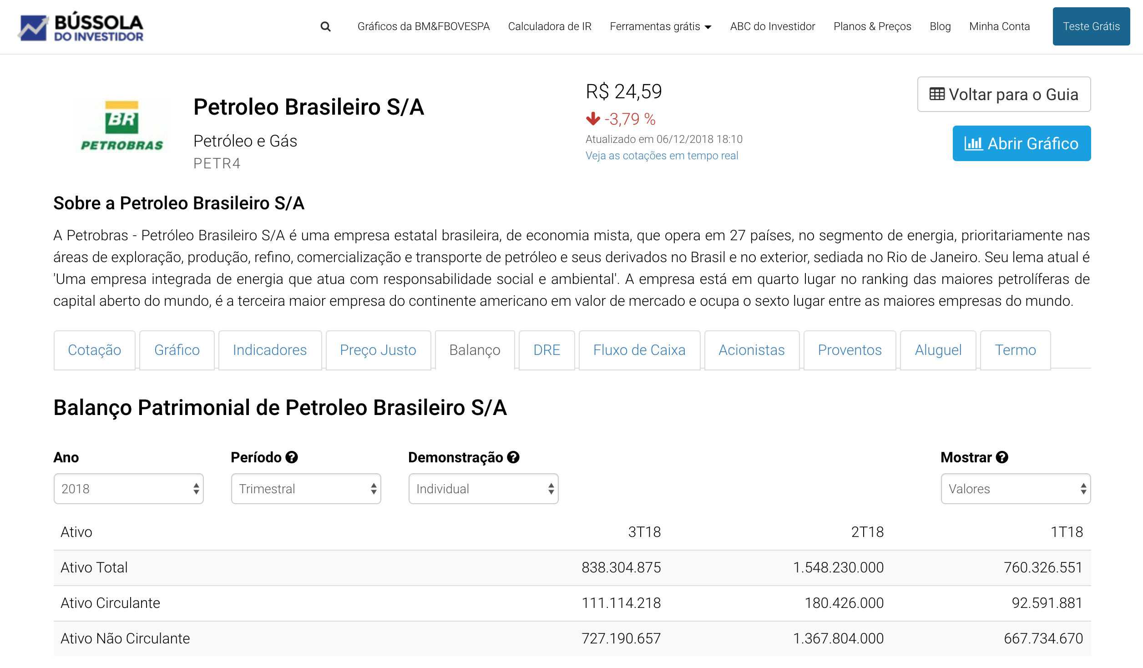Click the red down arrow price icon
The width and height of the screenshot is (1143, 668).
593,119
